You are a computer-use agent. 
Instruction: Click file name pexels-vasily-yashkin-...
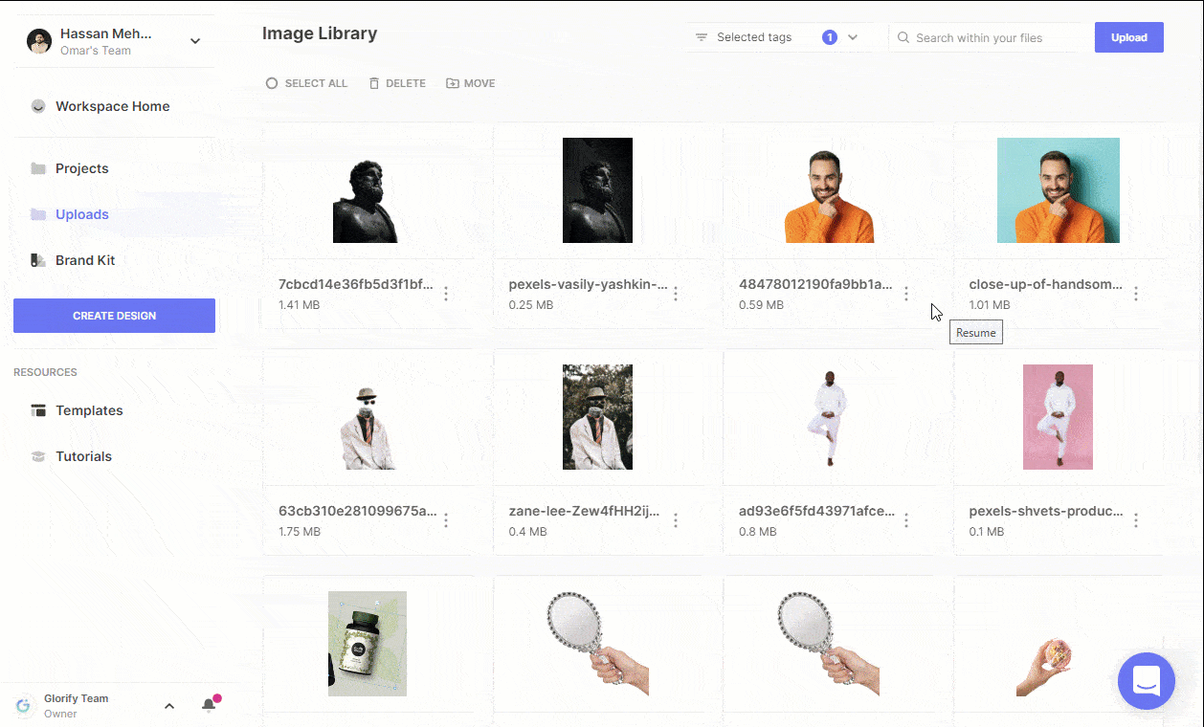(x=589, y=284)
